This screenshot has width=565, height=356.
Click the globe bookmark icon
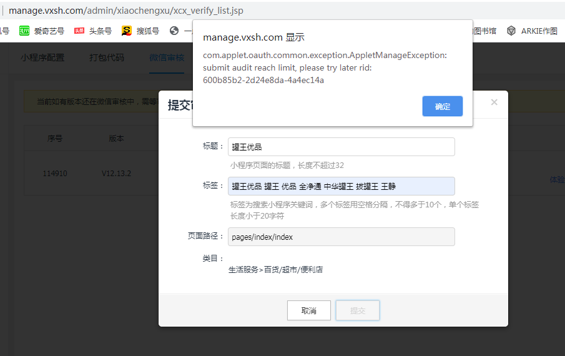click(x=174, y=31)
